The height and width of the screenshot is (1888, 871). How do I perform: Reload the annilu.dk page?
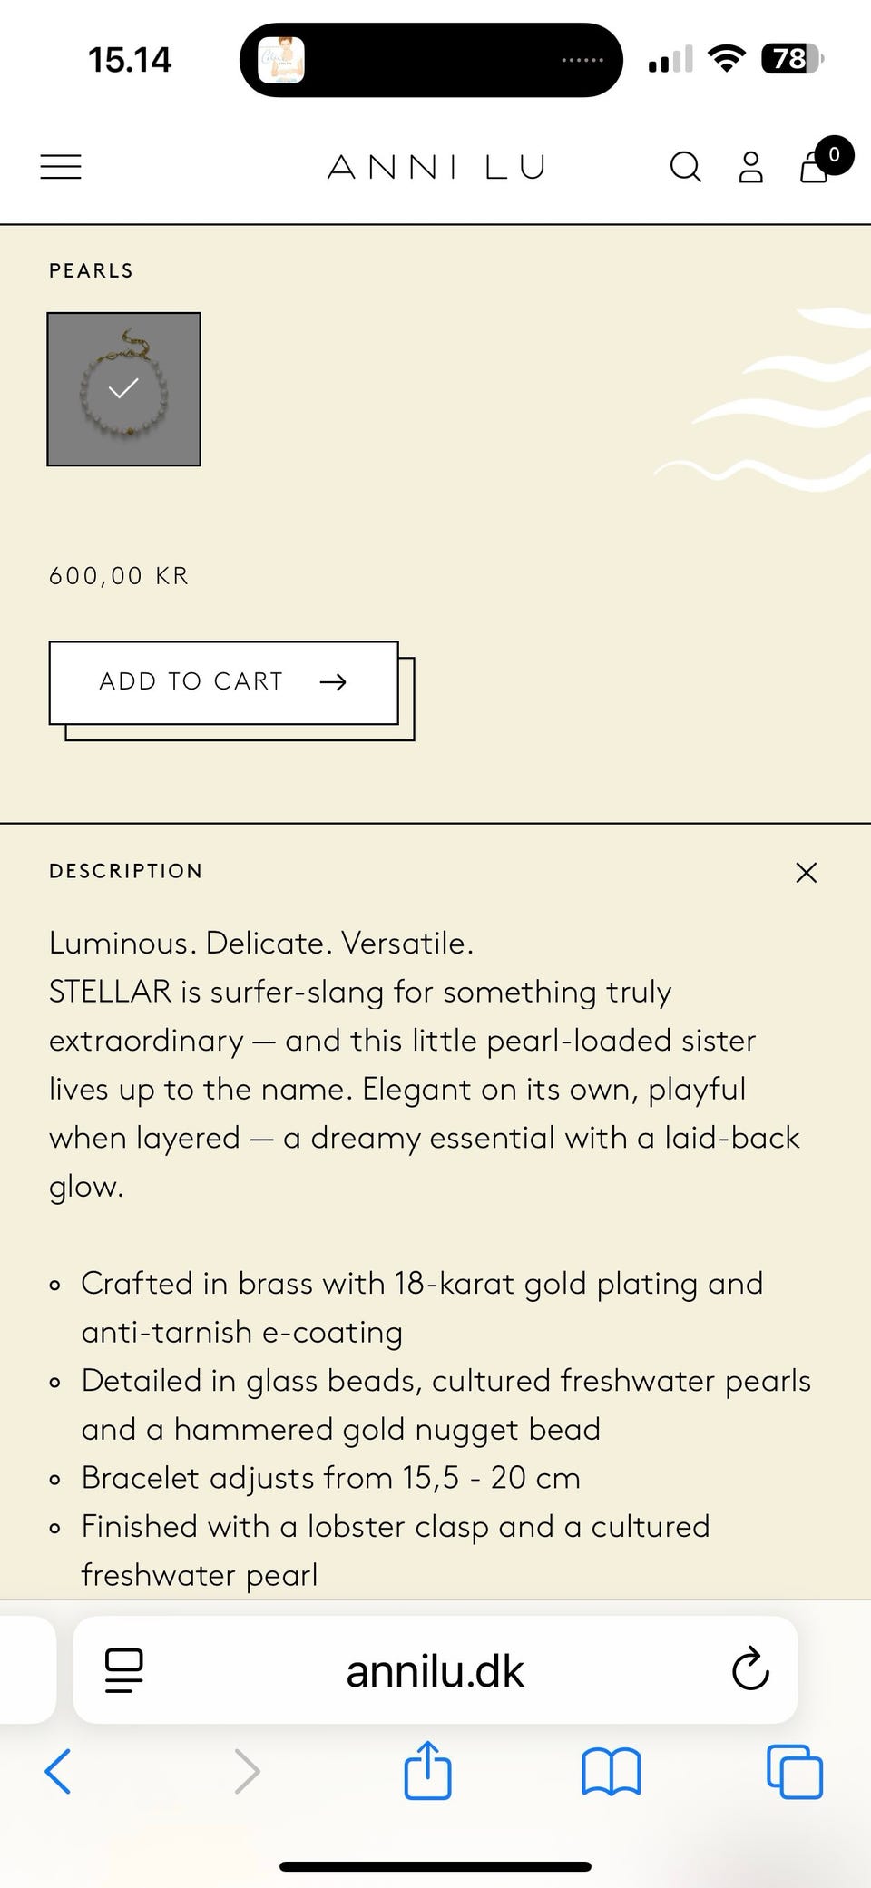point(750,1669)
